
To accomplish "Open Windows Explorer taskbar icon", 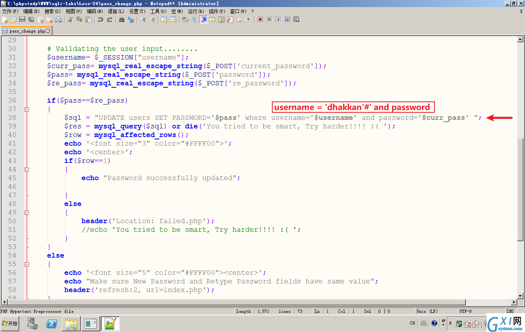I will tap(71, 324).
